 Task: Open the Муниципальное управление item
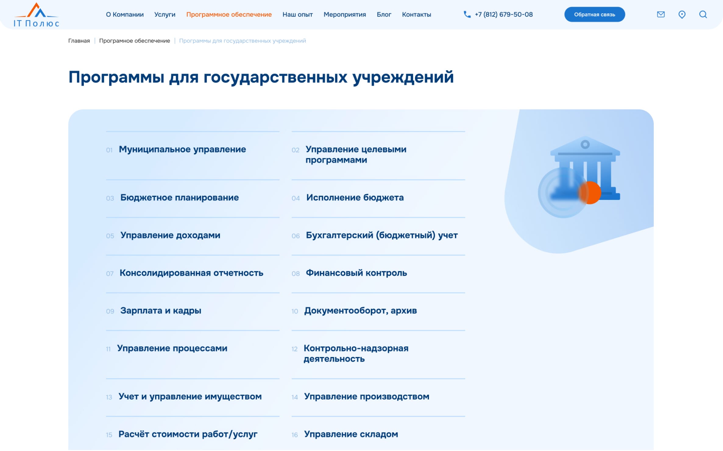click(182, 149)
